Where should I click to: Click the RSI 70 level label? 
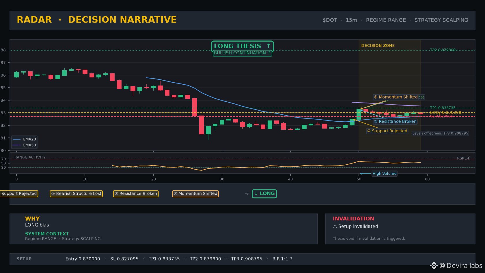[3, 159]
